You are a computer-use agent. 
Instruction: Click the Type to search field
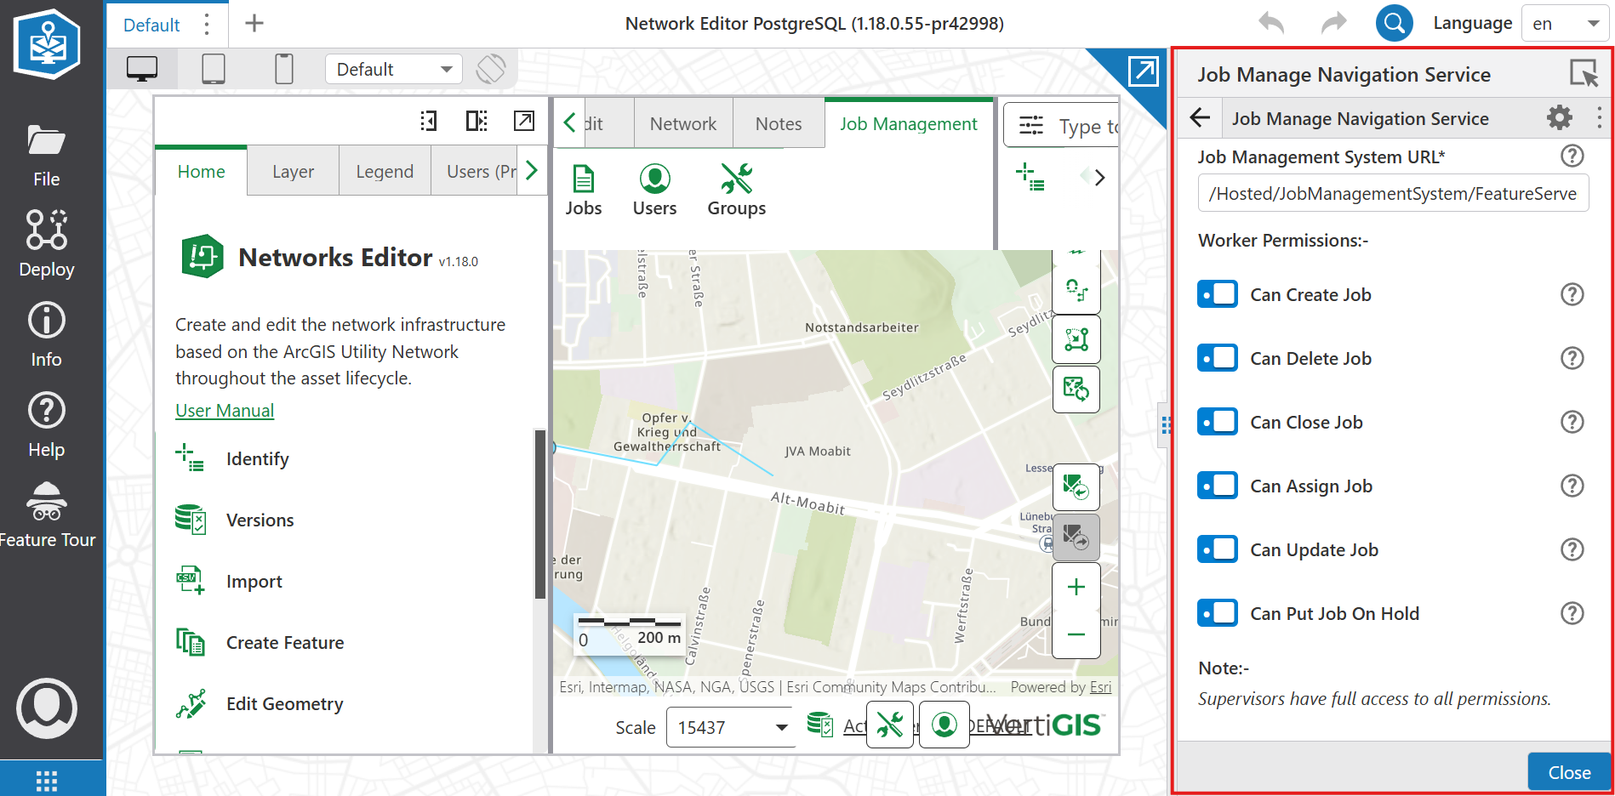[x=1062, y=126]
